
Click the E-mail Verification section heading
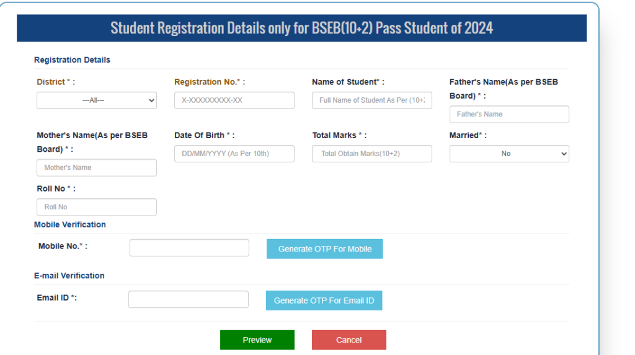[x=69, y=276]
